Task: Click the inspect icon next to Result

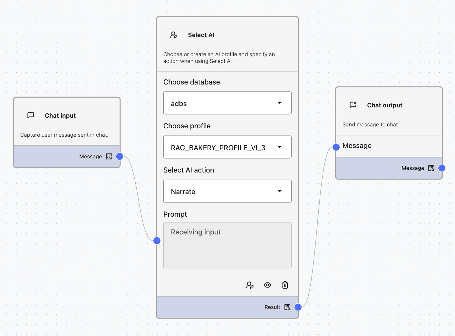Action: coord(287,307)
